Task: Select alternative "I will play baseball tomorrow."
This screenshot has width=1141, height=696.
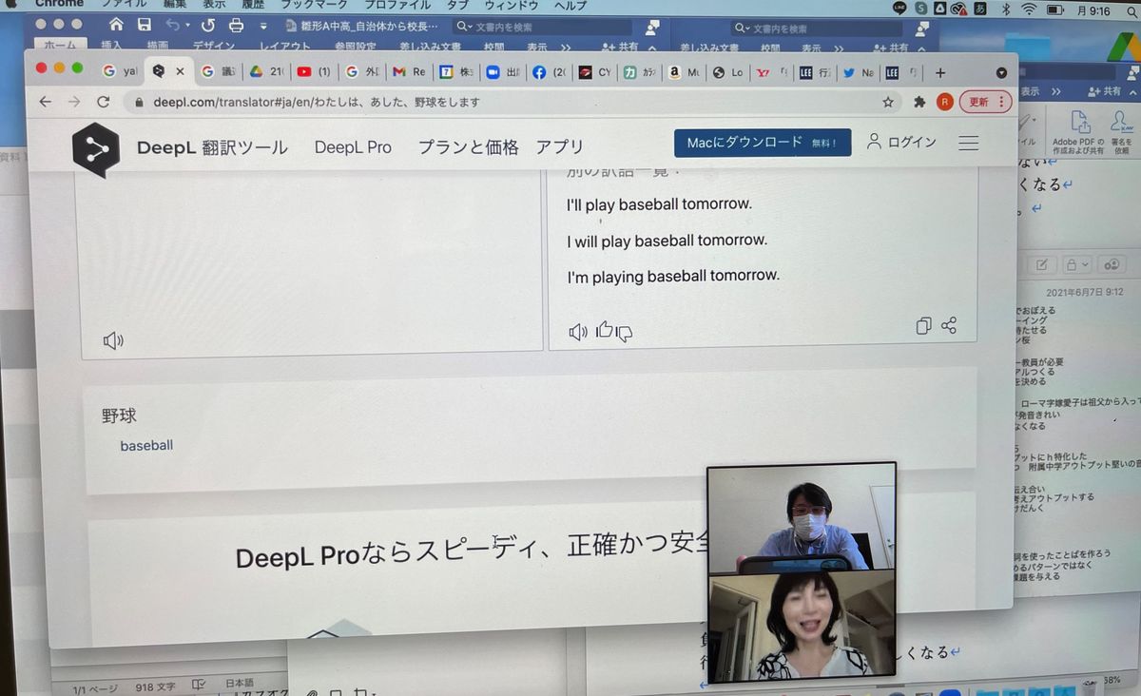Action: (667, 241)
